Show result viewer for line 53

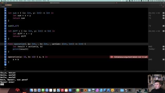pos(163,59)
